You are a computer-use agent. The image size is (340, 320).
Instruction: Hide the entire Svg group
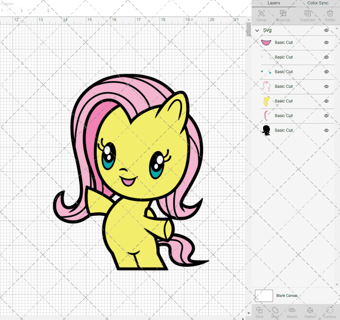point(326,30)
